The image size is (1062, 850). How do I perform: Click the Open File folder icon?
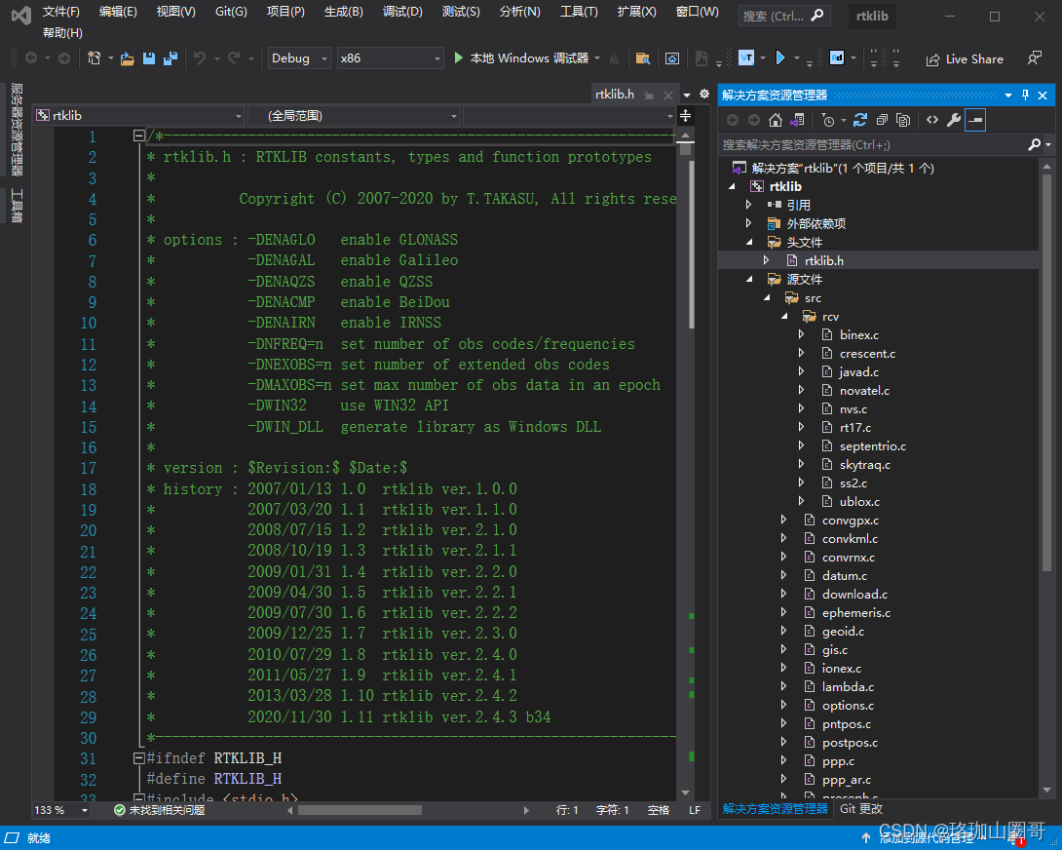[127, 58]
